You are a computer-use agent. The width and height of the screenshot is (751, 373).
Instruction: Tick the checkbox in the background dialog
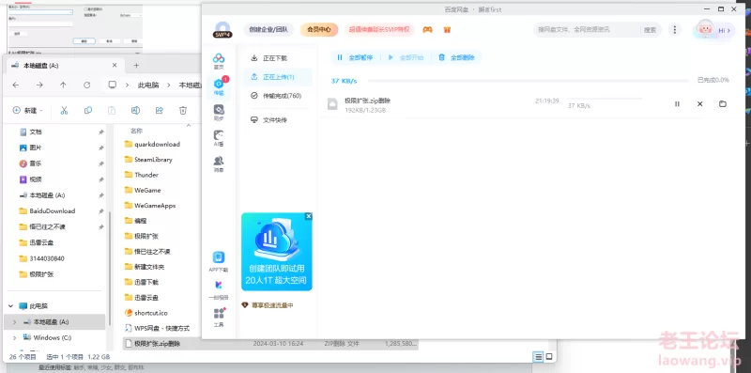(x=85, y=9)
